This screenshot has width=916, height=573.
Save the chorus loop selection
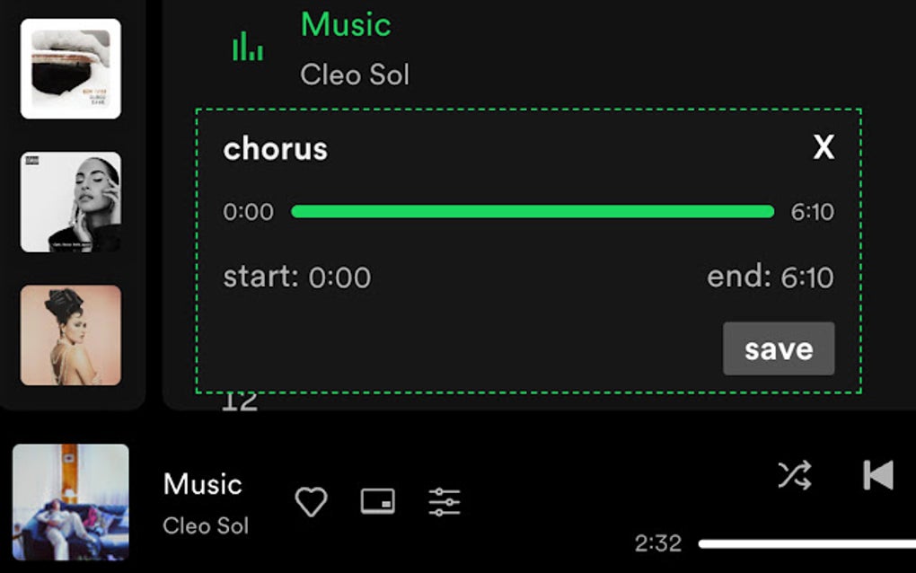(x=778, y=348)
